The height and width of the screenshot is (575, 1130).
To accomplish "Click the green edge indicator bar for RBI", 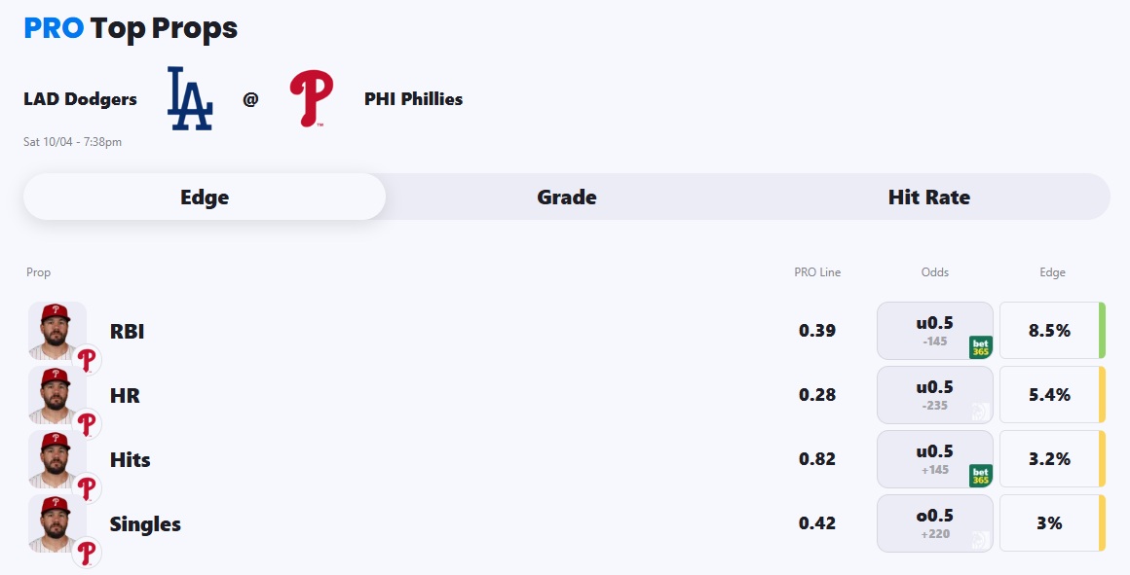I will pos(1102,331).
